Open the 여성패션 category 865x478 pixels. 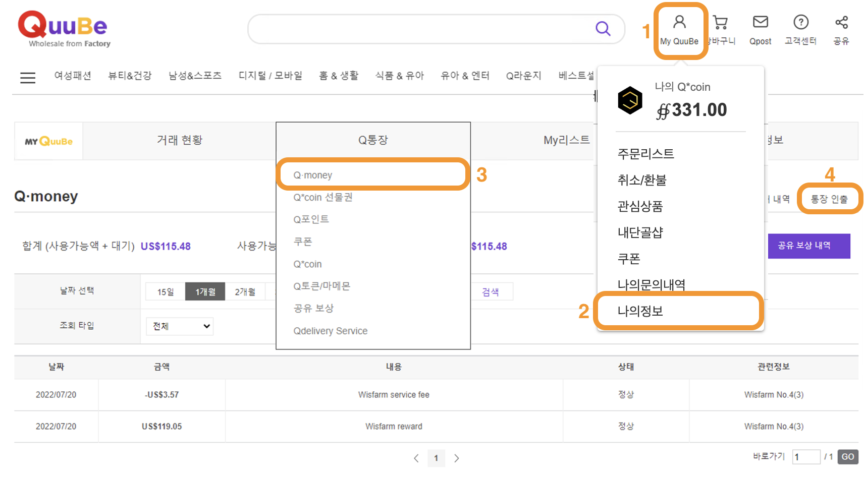coord(73,76)
